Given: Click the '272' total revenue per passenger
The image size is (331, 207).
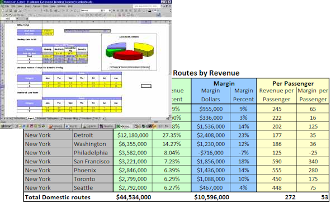Looking at the screenshot, I should pyautogui.click(x=290, y=197).
